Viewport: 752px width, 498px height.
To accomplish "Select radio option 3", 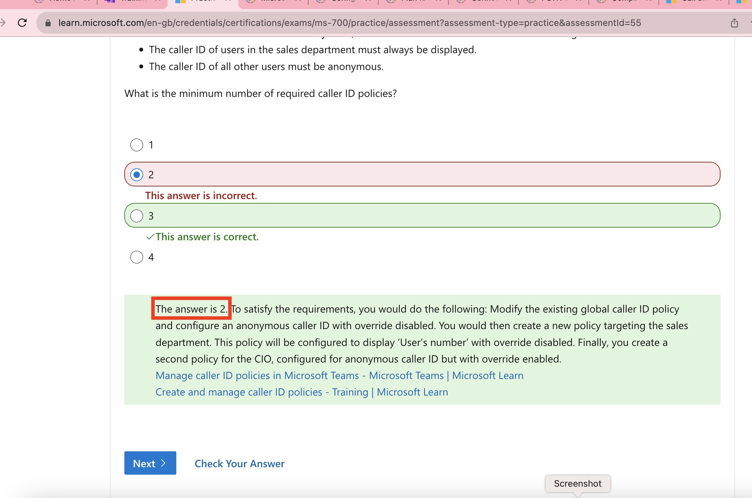I will (137, 216).
